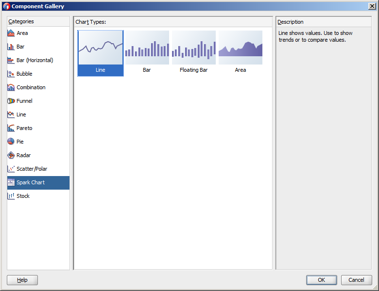Click the 'Categories' panel heading
379x291 pixels.
21,21
